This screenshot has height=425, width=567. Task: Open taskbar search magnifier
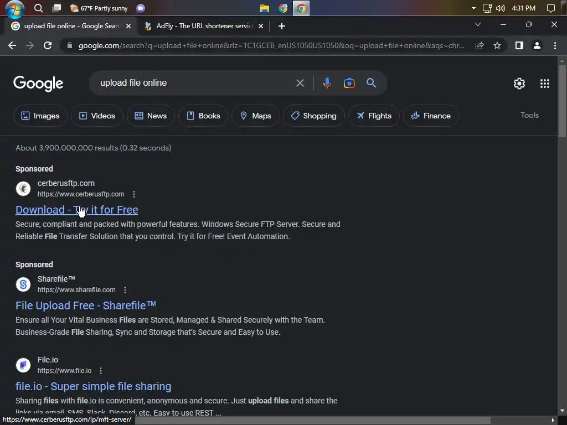point(38,8)
